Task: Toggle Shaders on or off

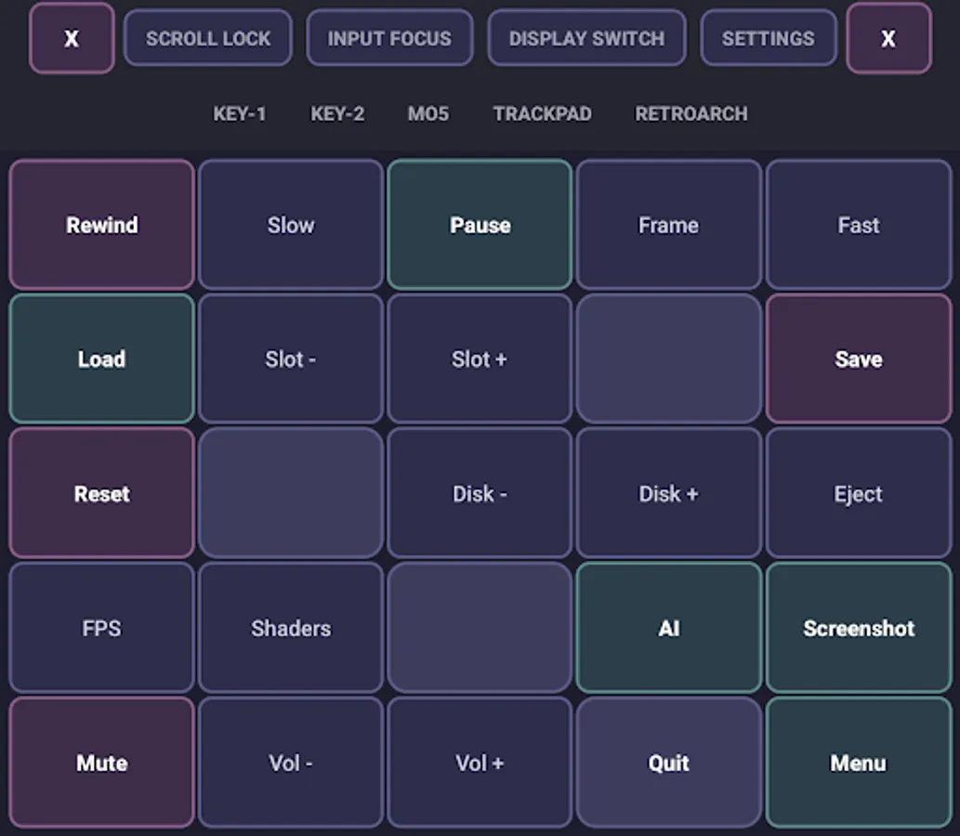Action: (290, 628)
